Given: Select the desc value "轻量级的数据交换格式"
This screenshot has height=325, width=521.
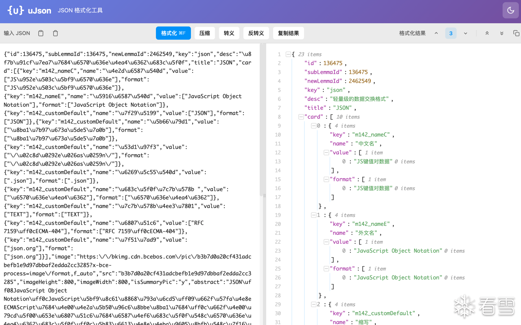Looking at the screenshot, I should click(x=359, y=99).
